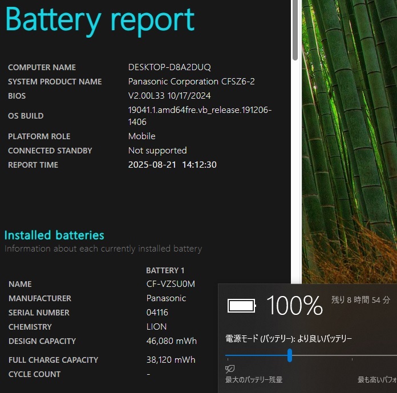Click the CONNECTED STANDBY label
Screen dimensions: 397x393
(50, 151)
